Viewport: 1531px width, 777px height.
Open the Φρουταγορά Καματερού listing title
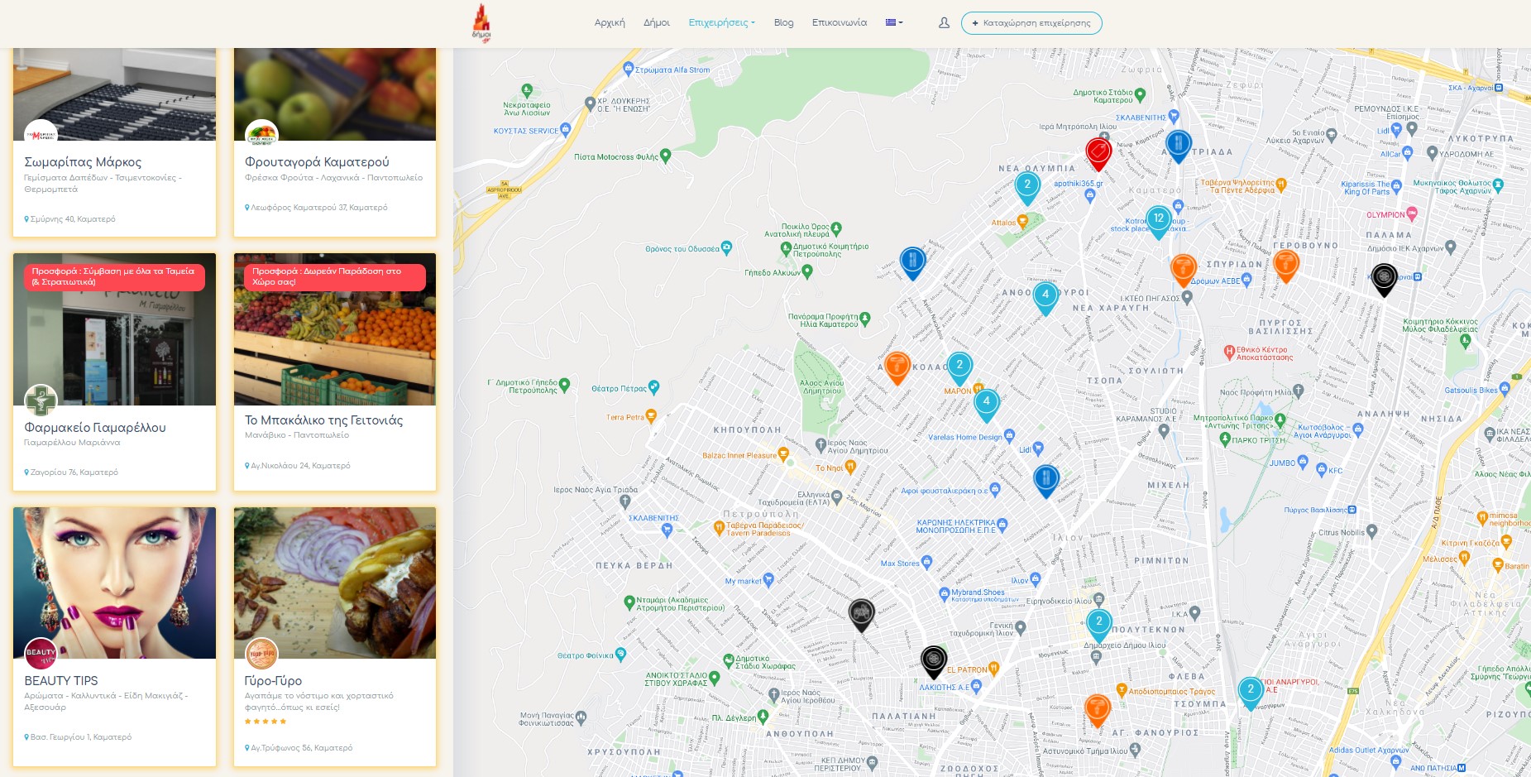[x=317, y=162]
